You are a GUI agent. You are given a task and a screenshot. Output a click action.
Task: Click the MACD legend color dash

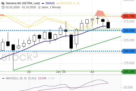(x=3, y=78)
